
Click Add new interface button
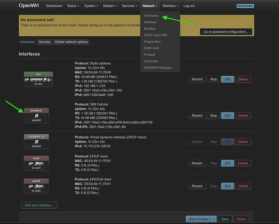pos(39,205)
